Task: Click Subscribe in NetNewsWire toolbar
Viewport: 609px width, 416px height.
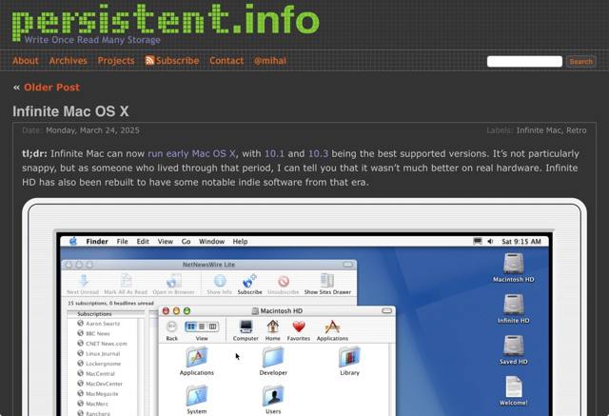Action: (x=250, y=281)
